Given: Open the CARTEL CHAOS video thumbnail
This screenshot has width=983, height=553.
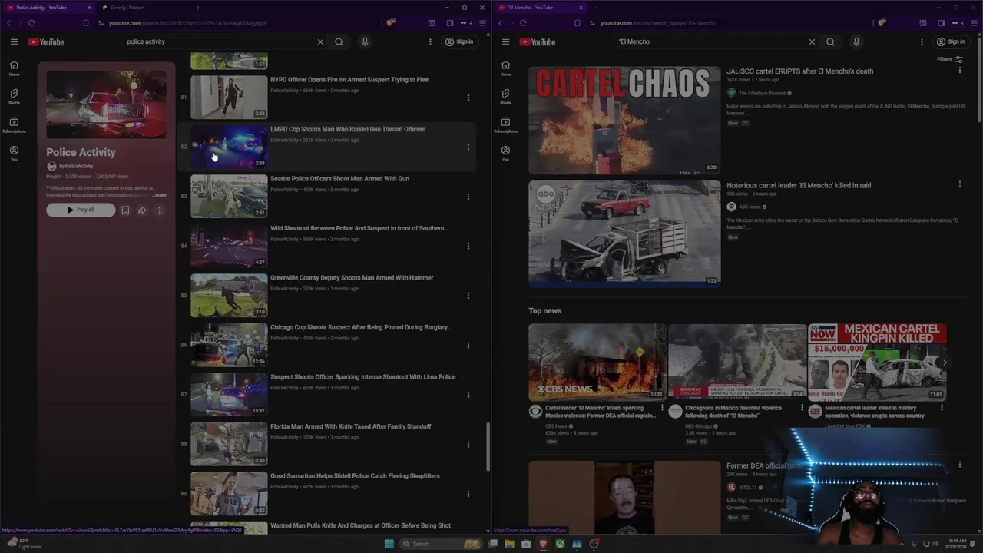Looking at the screenshot, I should coord(624,120).
